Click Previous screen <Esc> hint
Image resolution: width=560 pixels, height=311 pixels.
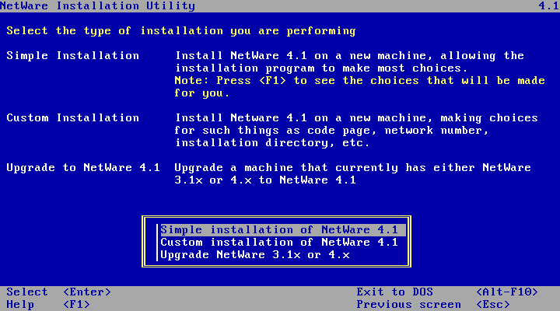433,305
